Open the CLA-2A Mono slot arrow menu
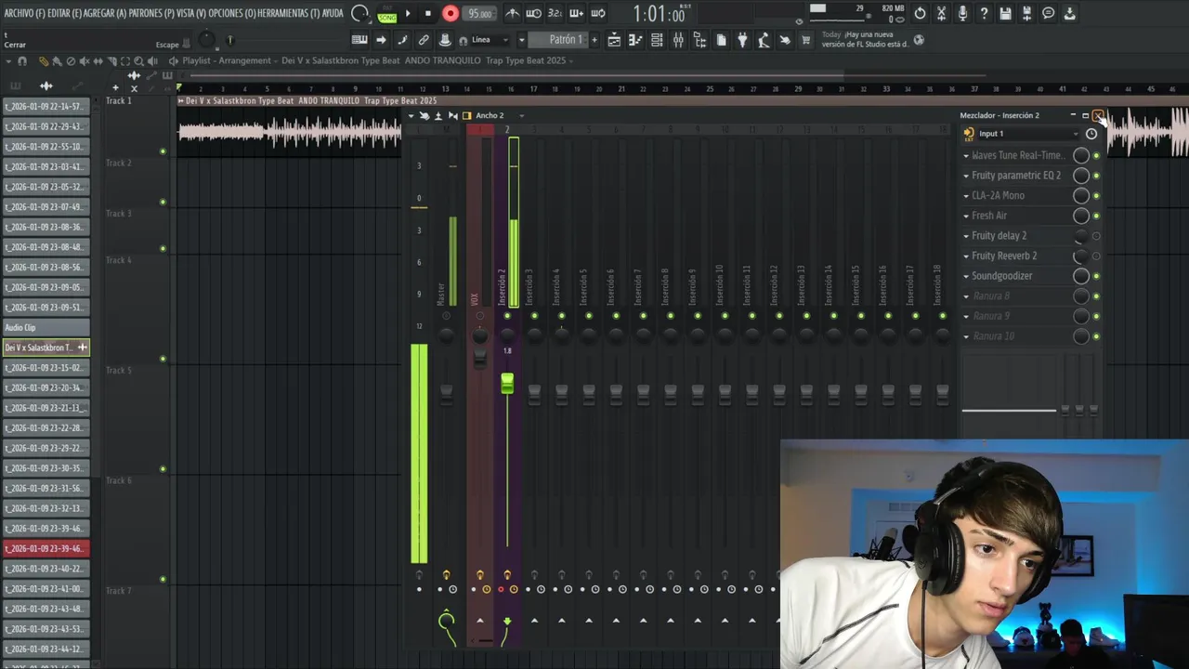 point(966,196)
